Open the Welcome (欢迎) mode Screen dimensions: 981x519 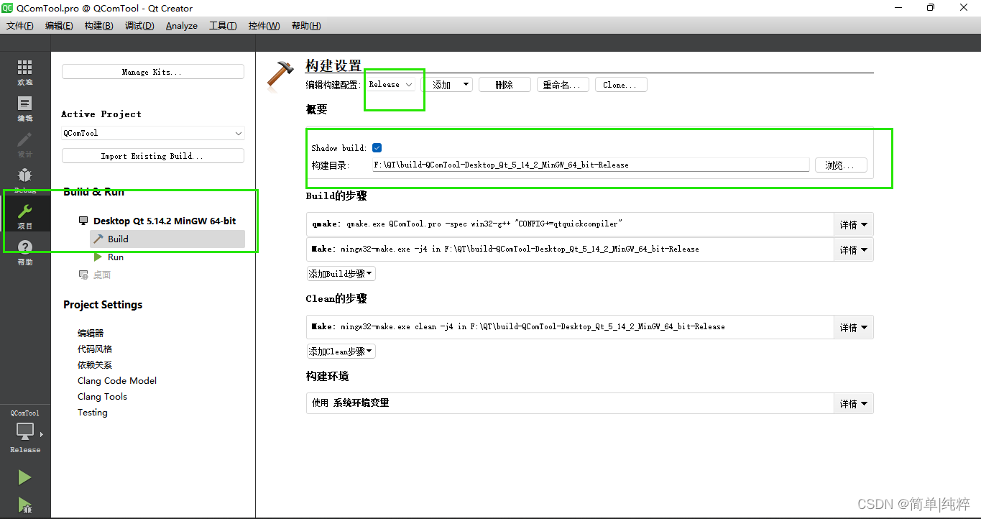[x=25, y=73]
